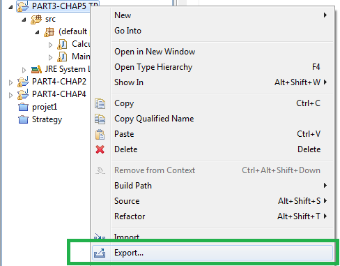Click the Alt+Shift+T shortcut text
Screen dimensions: 340x266
point(299,216)
